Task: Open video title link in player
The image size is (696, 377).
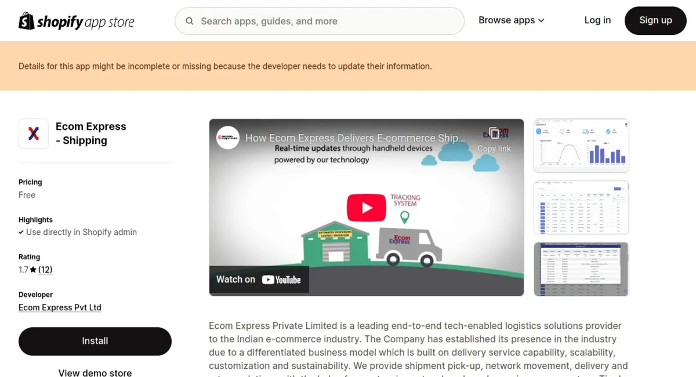Action: pos(356,138)
